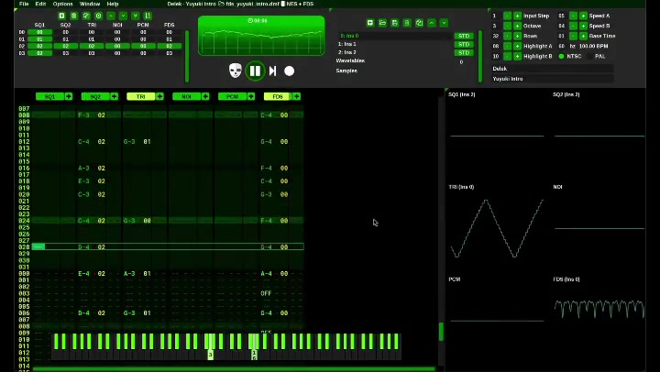Expand the SQ1 channel with its plus button

[x=69, y=96]
